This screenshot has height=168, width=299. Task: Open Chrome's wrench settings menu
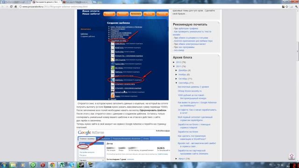point(296,7)
